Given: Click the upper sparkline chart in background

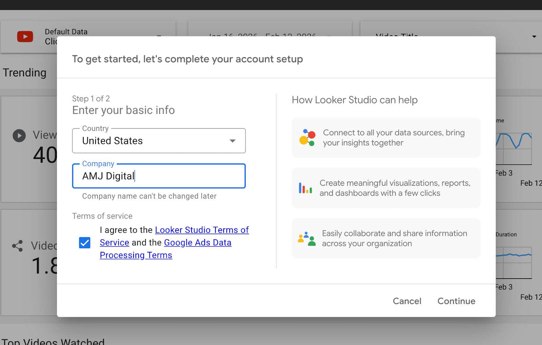Looking at the screenshot, I should pos(514,148).
